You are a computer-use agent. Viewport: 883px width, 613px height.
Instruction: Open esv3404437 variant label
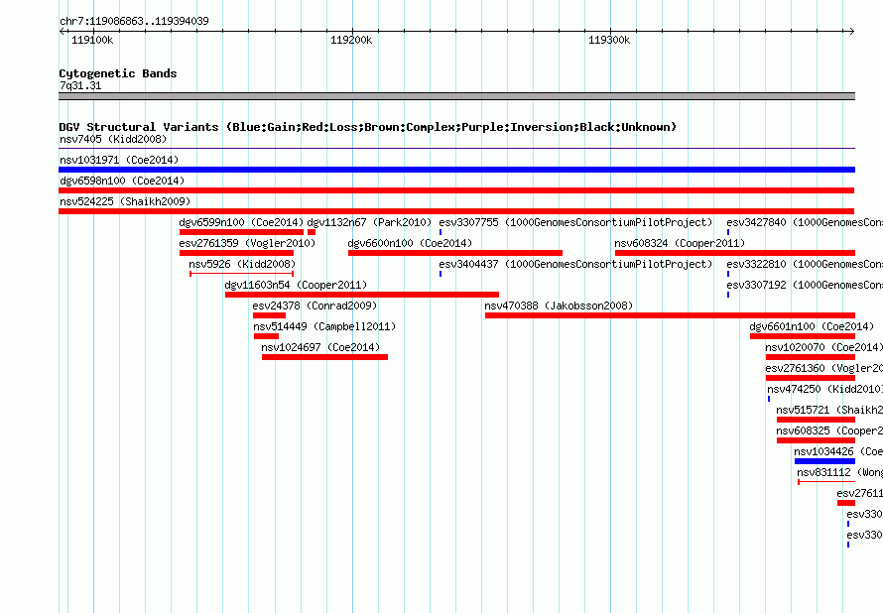click(x=575, y=264)
